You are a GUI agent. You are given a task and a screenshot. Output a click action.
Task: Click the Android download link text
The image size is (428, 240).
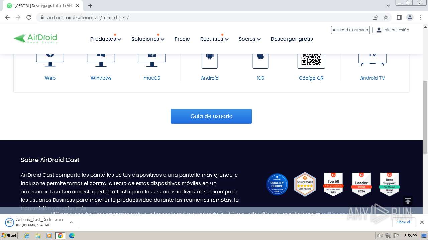click(210, 78)
